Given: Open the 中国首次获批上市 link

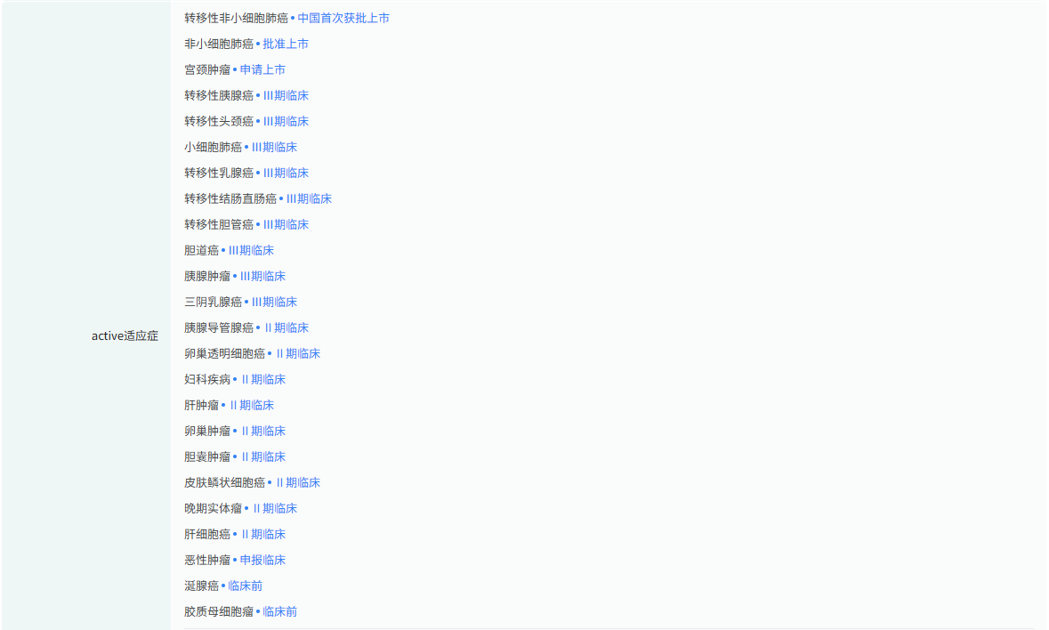Looking at the screenshot, I should pyautogui.click(x=343, y=18).
